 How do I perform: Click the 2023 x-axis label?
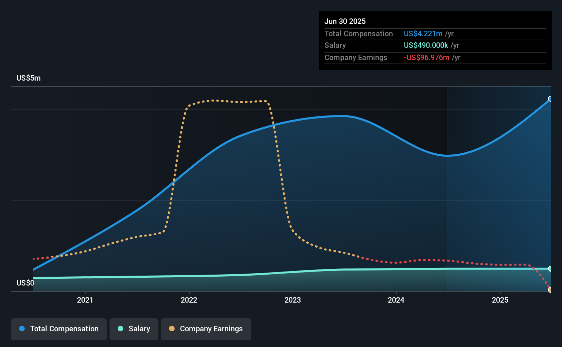[293, 300]
